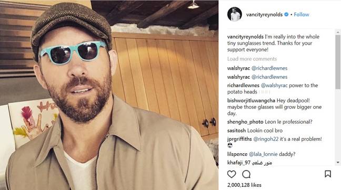Viewport: 341px width, 190px height.
Task: Open comments with the speech bubble icon
Action: [x=246, y=174]
